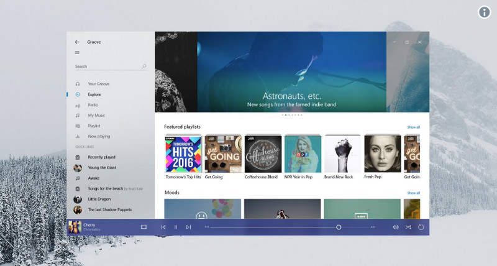497x266 pixels.
Task: Go to My Music
Action: click(96, 116)
